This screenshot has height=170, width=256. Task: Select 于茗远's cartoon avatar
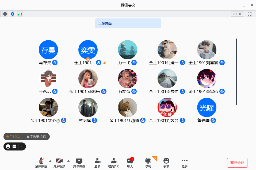[x=48, y=79]
